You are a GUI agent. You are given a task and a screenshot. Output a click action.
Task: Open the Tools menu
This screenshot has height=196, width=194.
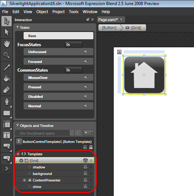74,12
